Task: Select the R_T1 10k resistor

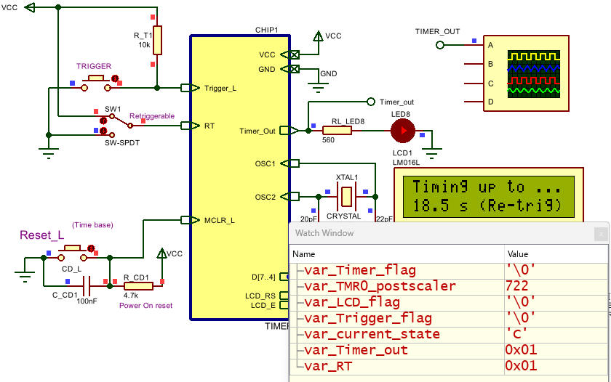Action: coord(157,40)
